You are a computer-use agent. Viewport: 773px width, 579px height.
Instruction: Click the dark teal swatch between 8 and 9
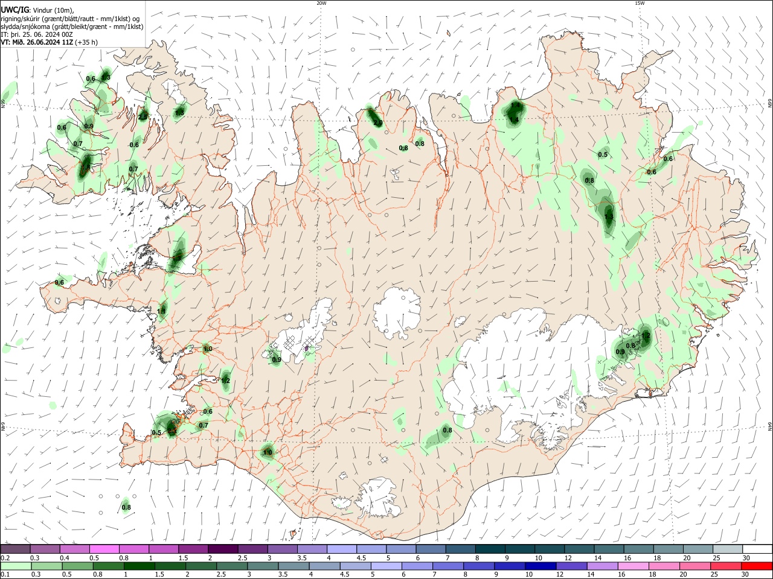490,549
